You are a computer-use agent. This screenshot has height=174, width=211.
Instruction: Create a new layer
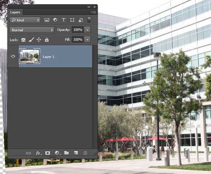76,153
